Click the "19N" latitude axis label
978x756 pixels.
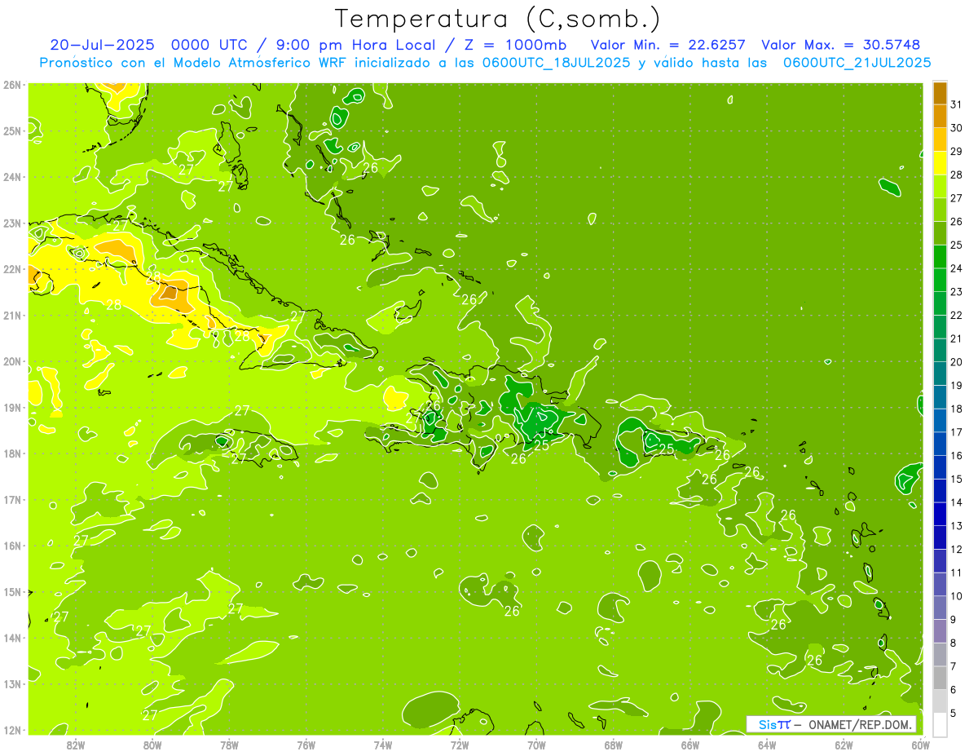tap(12, 408)
